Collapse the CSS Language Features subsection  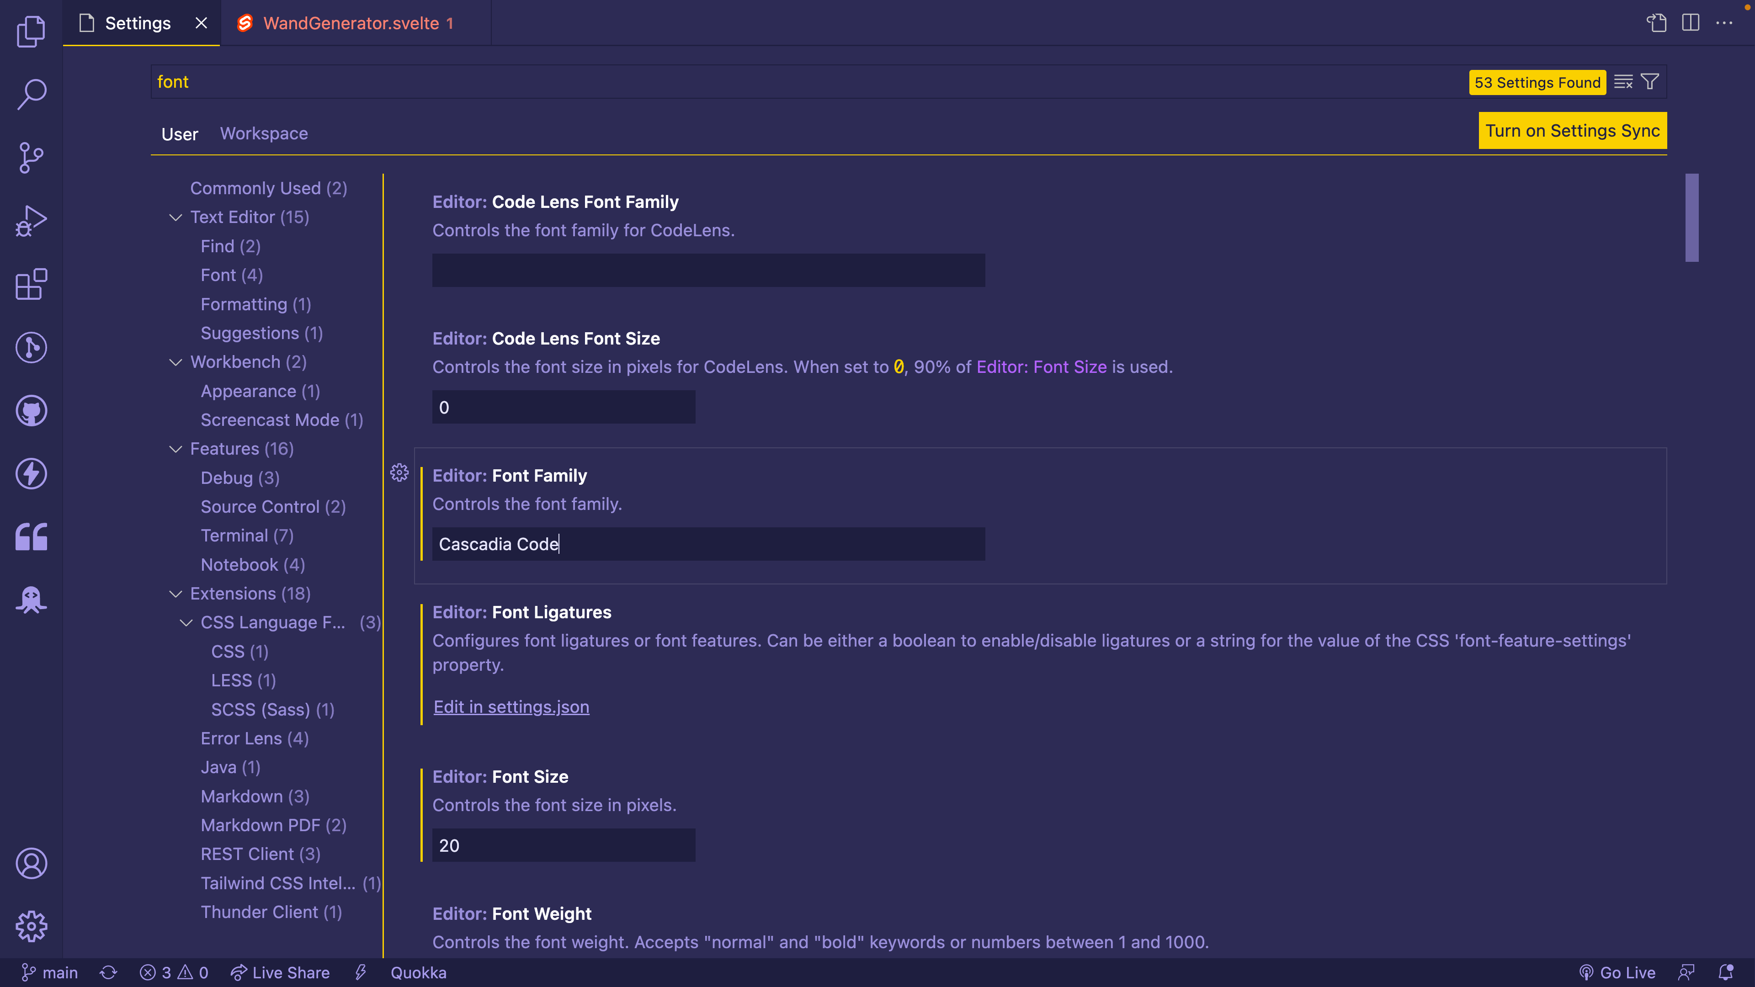pyautogui.click(x=186, y=622)
